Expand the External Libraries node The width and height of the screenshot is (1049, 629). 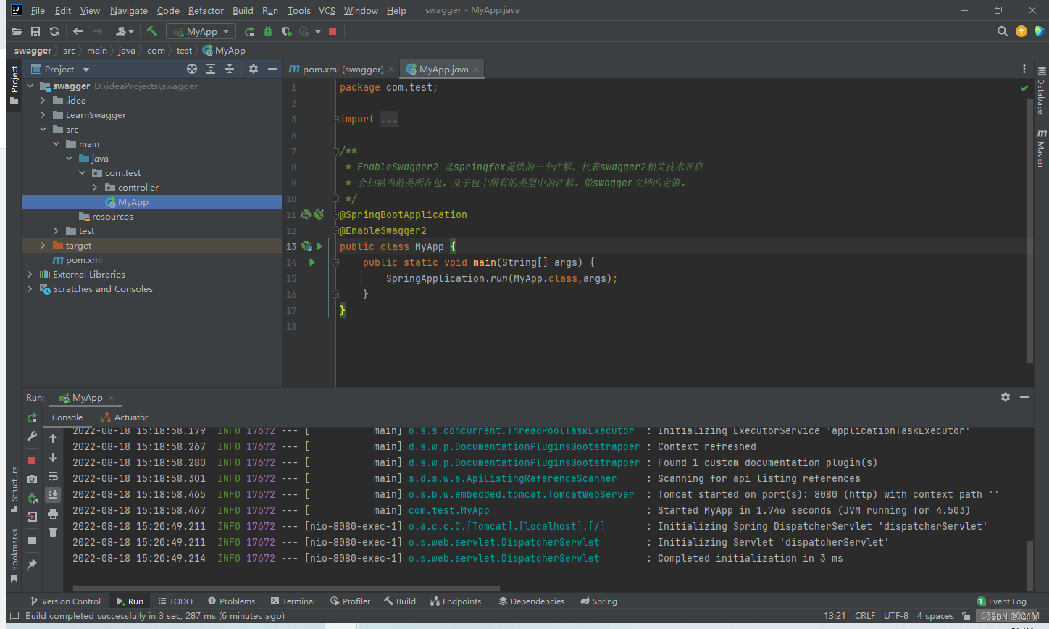[x=30, y=275]
